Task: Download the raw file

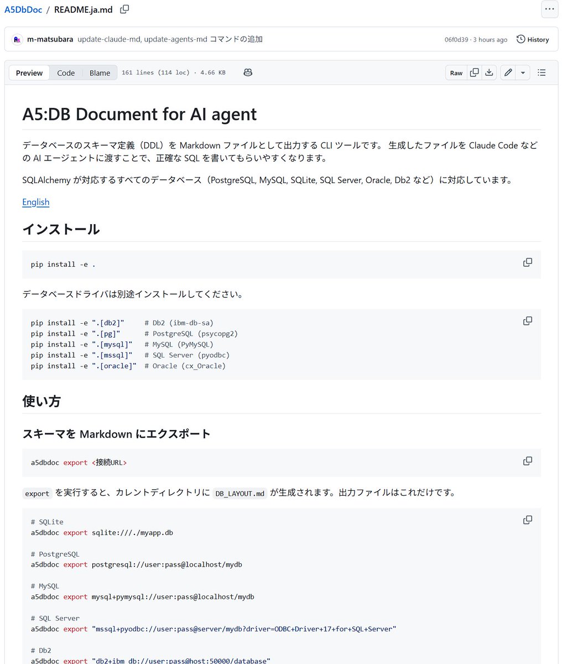Action: (x=489, y=72)
